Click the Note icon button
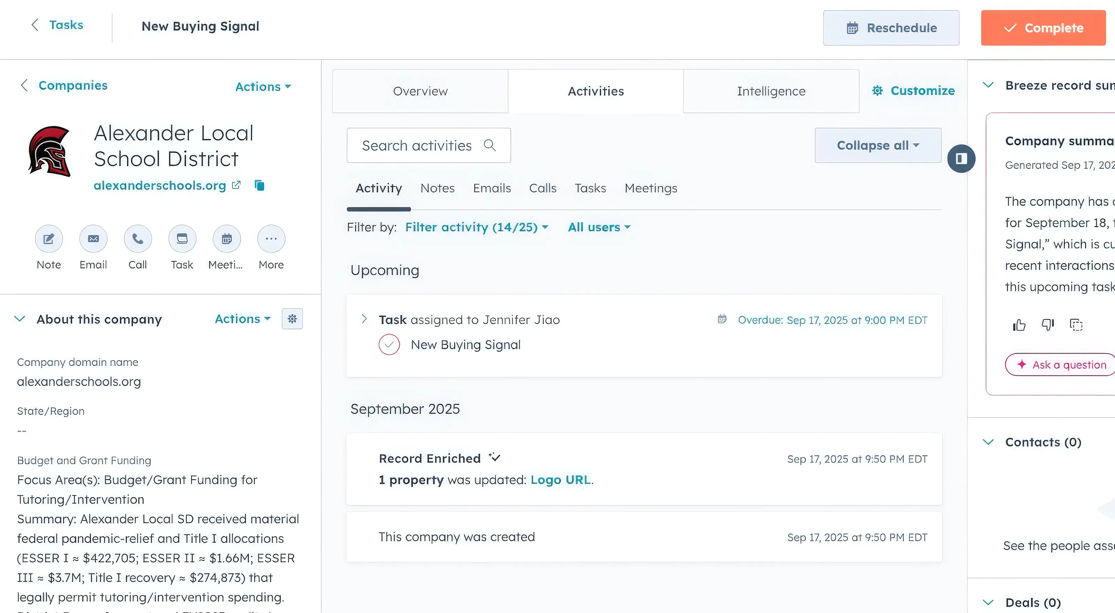 coord(49,239)
